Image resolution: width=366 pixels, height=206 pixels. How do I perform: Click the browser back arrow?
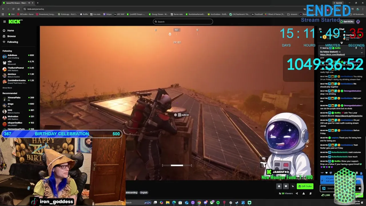pyautogui.click(x=3, y=9)
